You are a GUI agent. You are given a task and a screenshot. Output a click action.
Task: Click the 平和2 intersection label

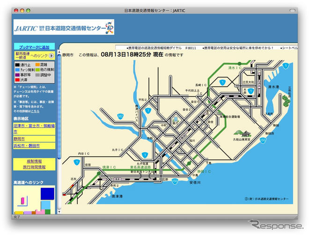point(142,100)
